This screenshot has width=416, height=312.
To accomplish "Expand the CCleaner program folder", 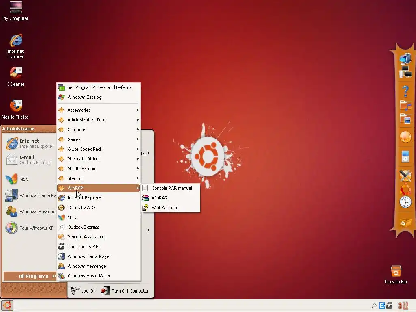I will (x=99, y=130).
